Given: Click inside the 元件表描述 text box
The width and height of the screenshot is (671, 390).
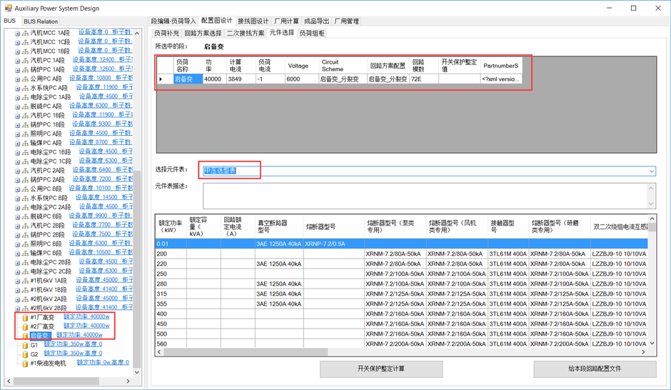Looking at the screenshot, I should click(424, 195).
